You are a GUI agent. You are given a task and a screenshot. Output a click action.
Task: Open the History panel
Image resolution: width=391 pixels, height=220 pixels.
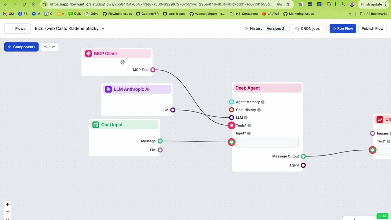(256, 28)
